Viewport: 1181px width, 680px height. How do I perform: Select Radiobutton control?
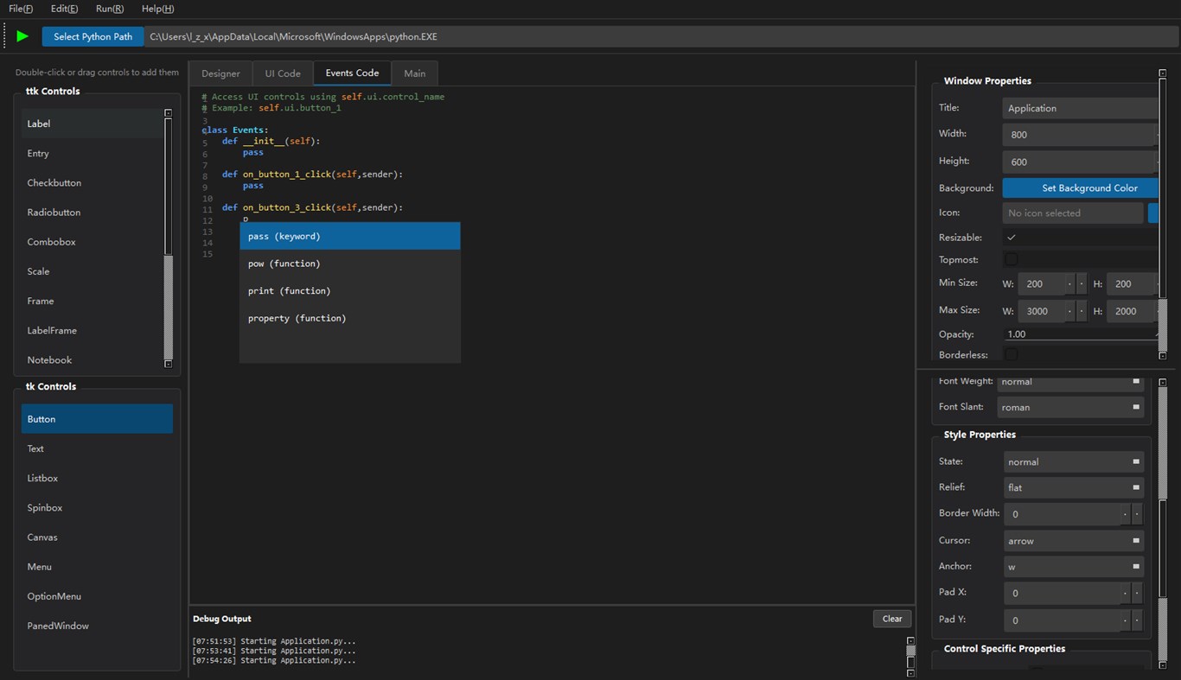pos(92,212)
